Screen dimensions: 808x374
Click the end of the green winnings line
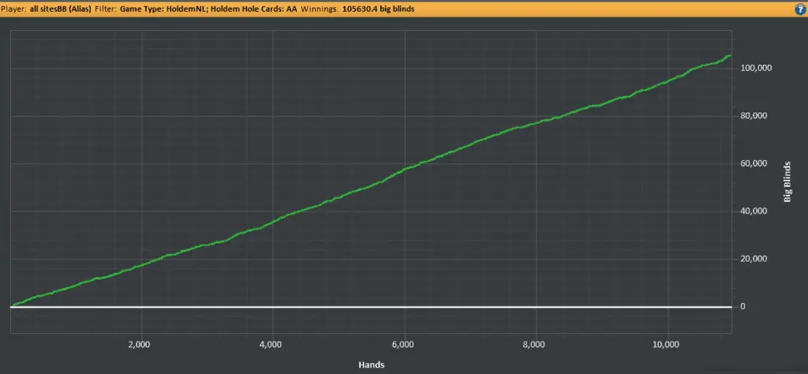730,55
